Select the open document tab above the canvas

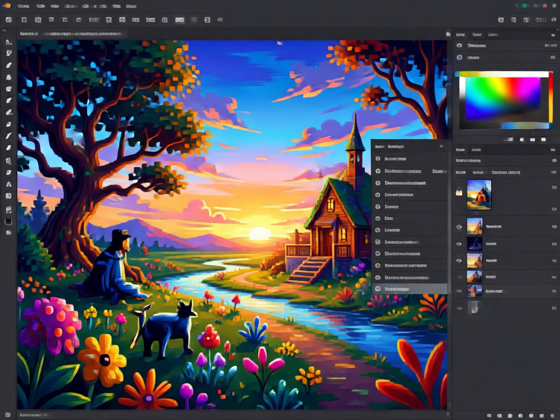point(72,33)
